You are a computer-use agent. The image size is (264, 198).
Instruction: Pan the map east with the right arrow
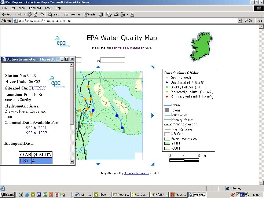[x=153, y=115]
